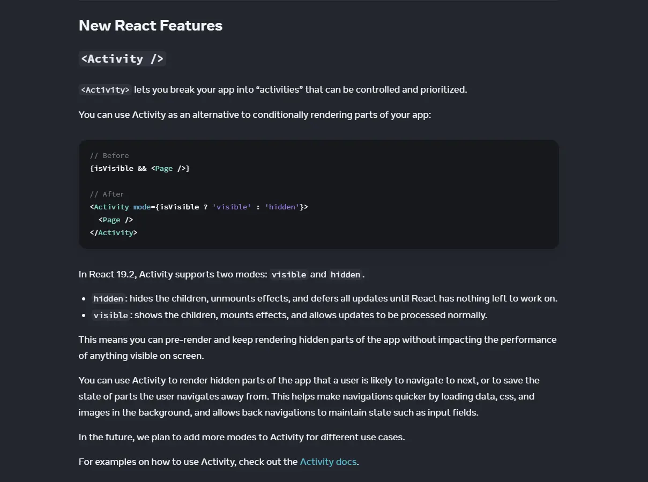The image size is (648, 482).
Task: Open the Activity docs link
Action: [327, 461]
